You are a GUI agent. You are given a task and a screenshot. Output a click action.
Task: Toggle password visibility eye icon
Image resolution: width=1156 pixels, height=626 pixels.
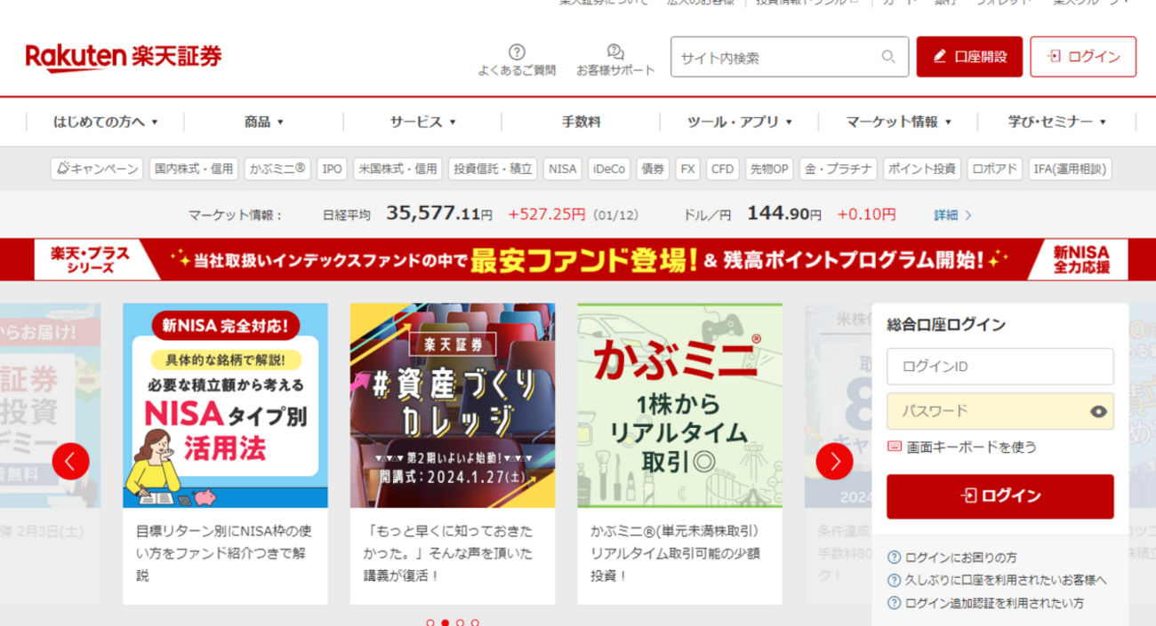(x=1097, y=411)
